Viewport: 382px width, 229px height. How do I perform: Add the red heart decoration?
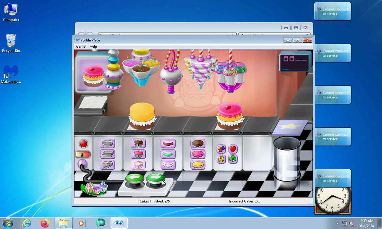pos(233,149)
